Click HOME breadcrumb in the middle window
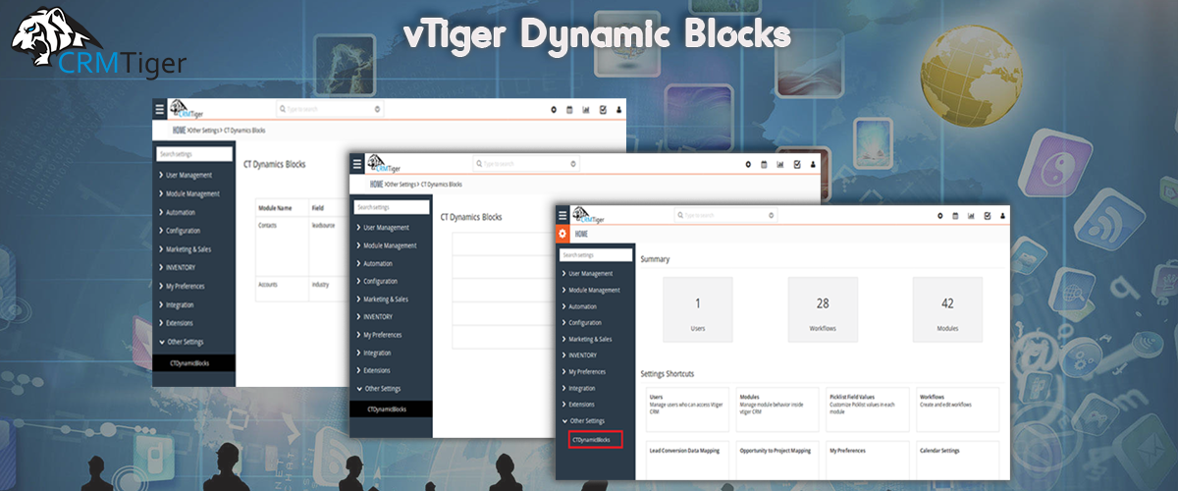Image resolution: width=1178 pixels, height=491 pixels. (x=377, y=184)
